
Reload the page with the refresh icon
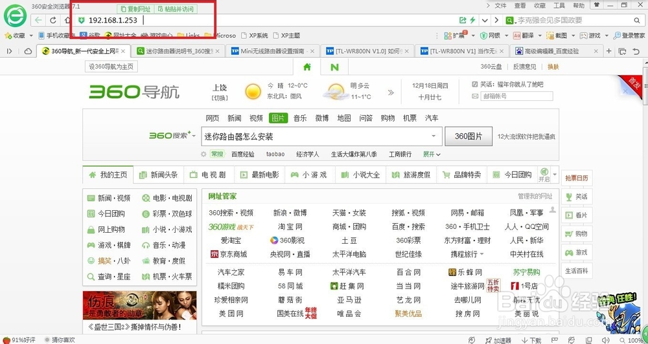(x=53, y=20)
